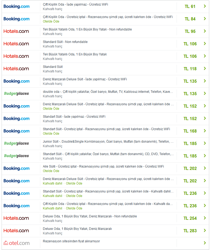
Task: Click Booking.com logo beside the TL 61 offer
Action: pos(16,6)
